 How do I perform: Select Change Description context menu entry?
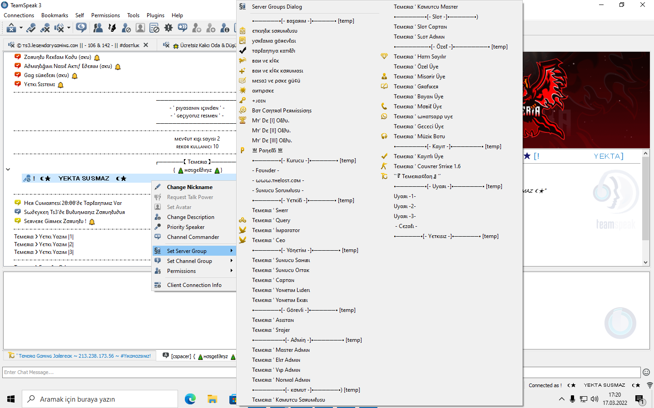click(x=194, y=217)
